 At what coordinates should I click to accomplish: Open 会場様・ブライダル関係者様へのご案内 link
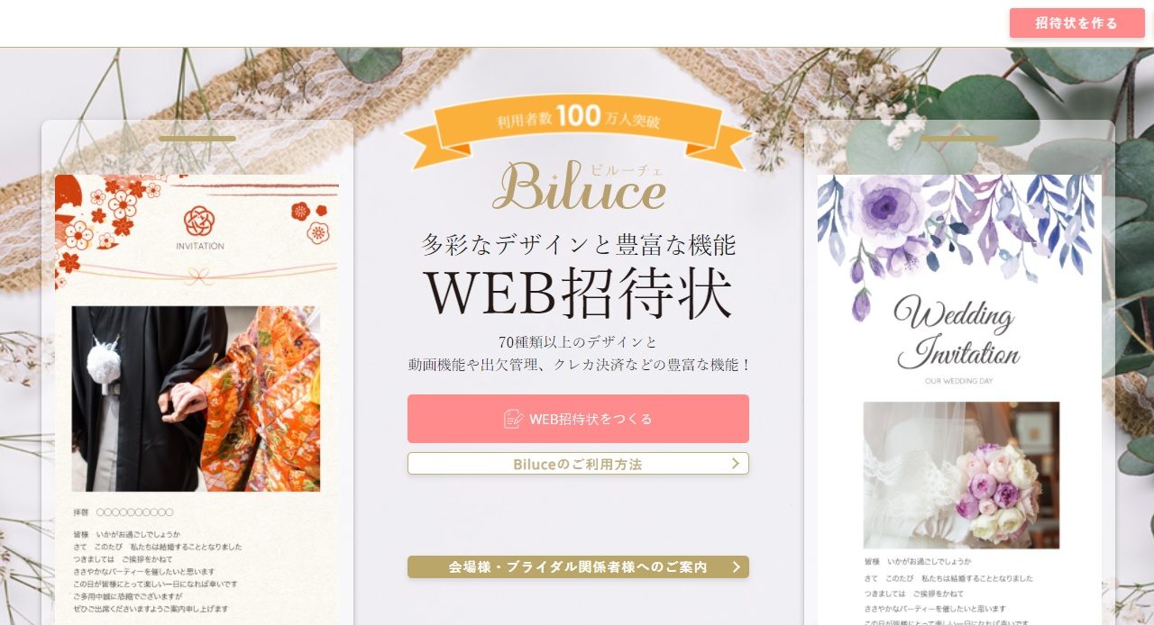(578, 567)
